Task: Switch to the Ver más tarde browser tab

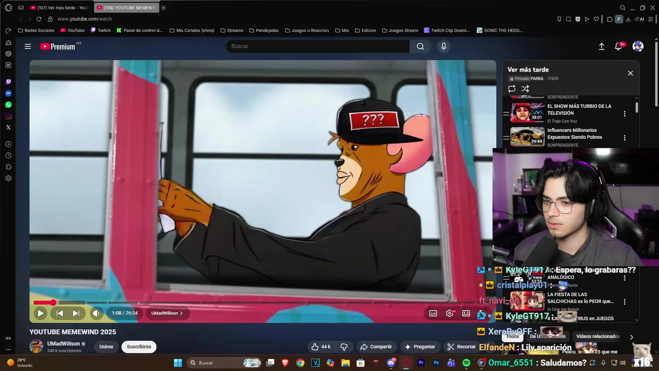Action: click(x=59, y=8)
